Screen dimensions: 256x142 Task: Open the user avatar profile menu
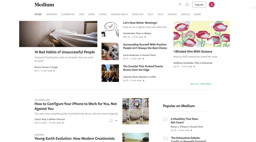point(211,4)
